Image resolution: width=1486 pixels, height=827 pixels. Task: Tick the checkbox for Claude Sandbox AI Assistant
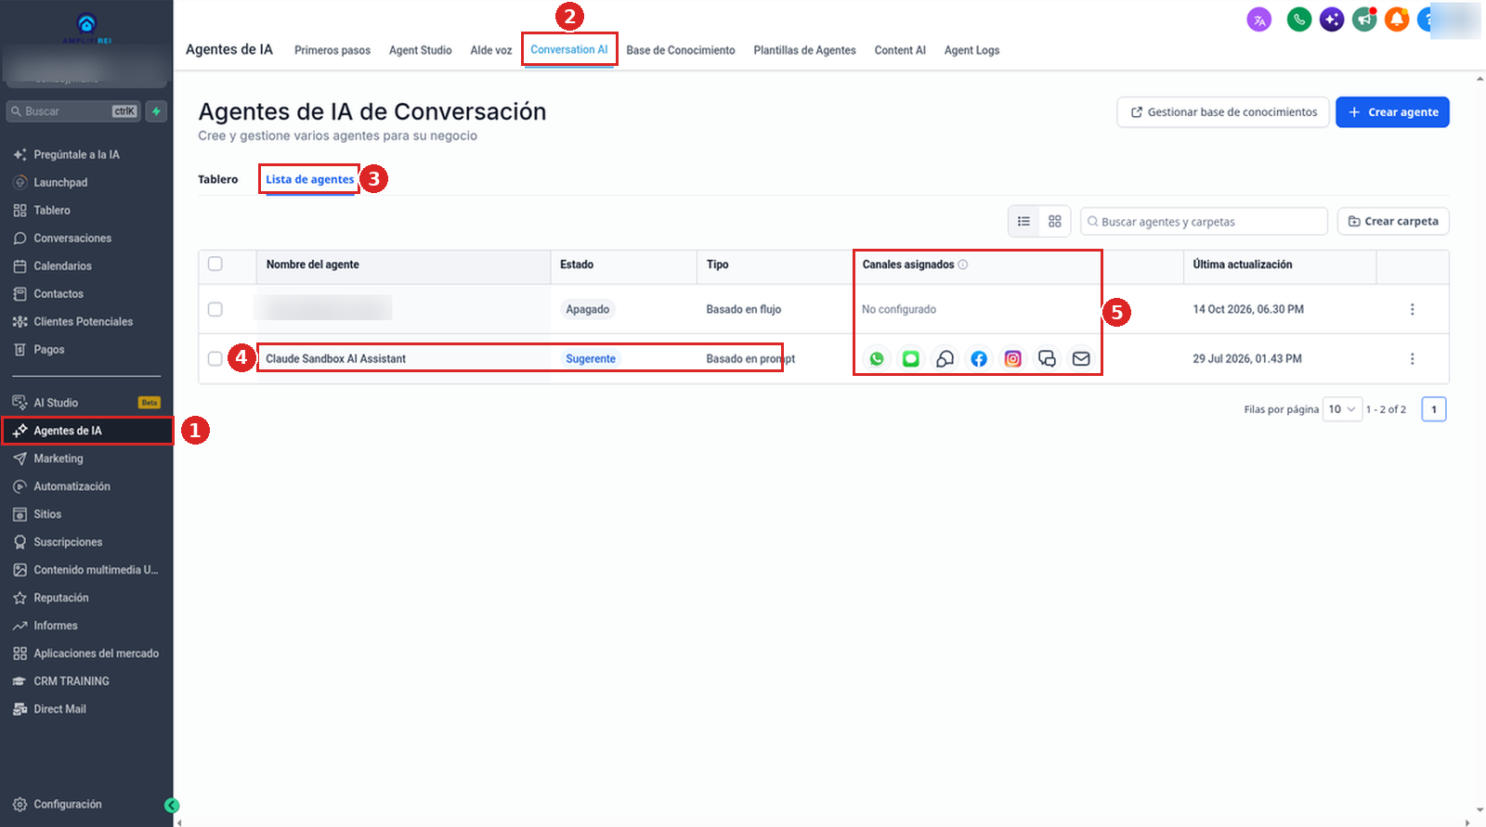215,358
